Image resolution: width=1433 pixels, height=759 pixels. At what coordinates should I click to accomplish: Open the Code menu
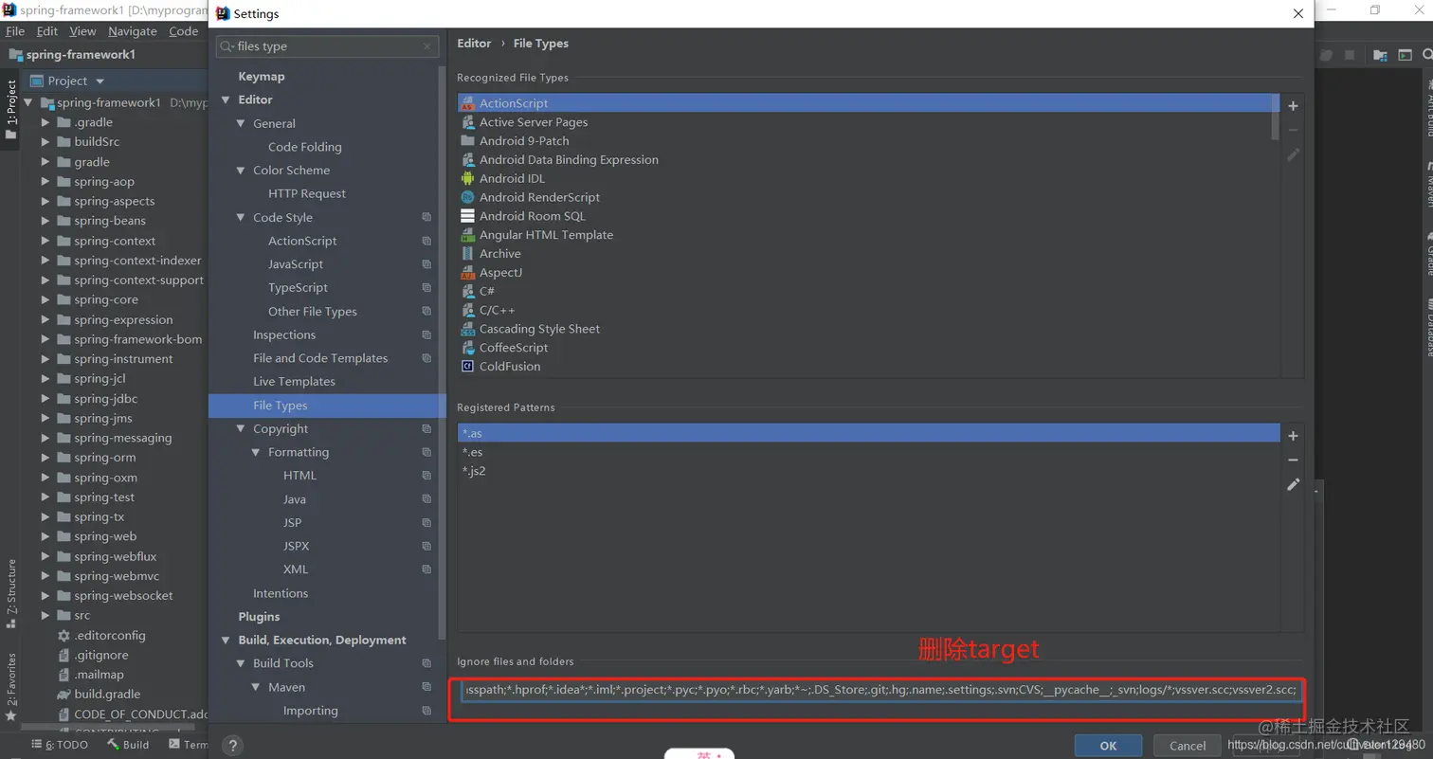[x=183, y=31]
